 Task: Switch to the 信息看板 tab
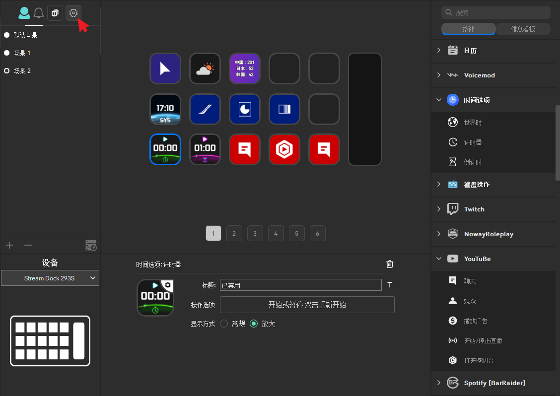pyautogui.click(x=523, y=29)
